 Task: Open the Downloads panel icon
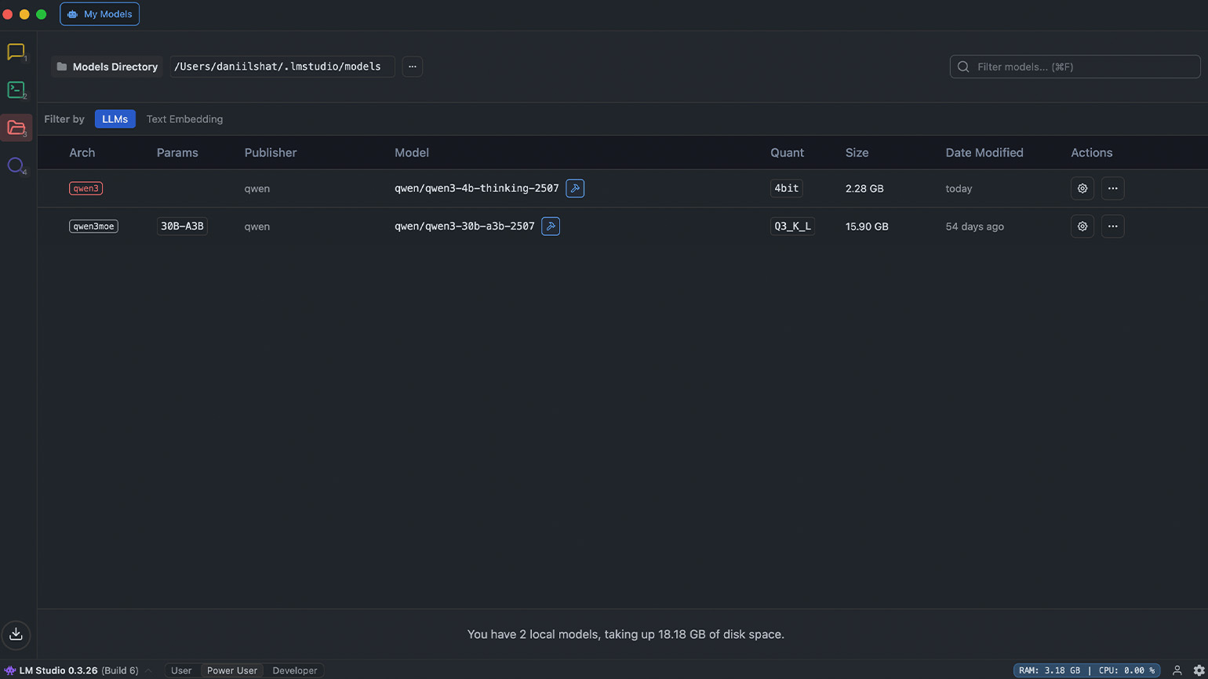click(x=16, y=634)
